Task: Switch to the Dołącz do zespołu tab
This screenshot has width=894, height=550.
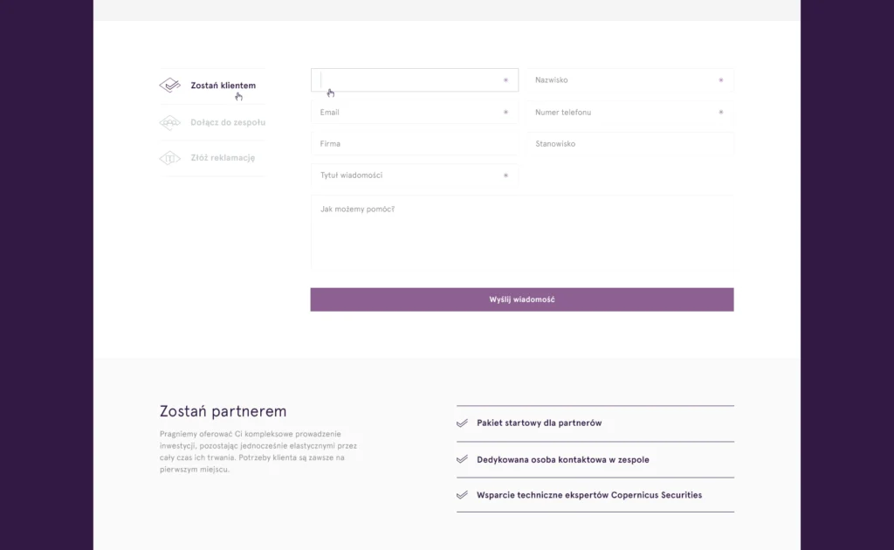Action: click(228, 122)
